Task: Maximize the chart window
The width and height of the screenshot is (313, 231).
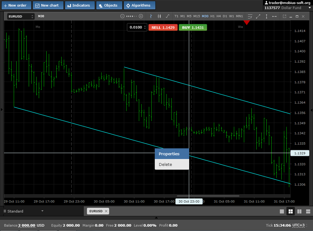Action: point(297,16)
